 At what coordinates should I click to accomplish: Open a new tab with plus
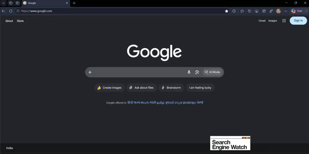[74, 3]
